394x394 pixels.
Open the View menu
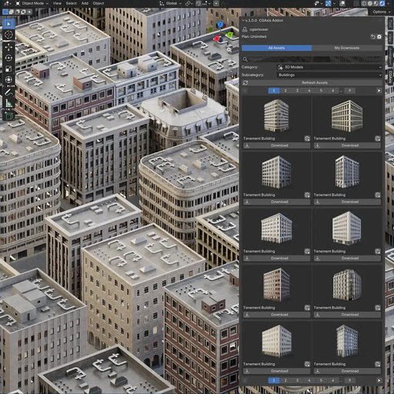click(57, 3)
